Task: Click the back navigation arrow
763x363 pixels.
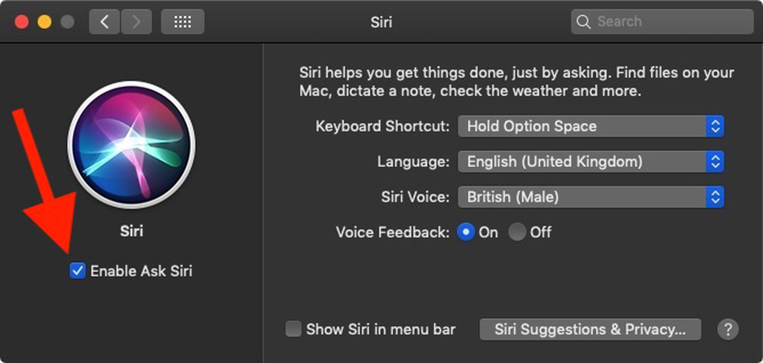Action: 104,21
